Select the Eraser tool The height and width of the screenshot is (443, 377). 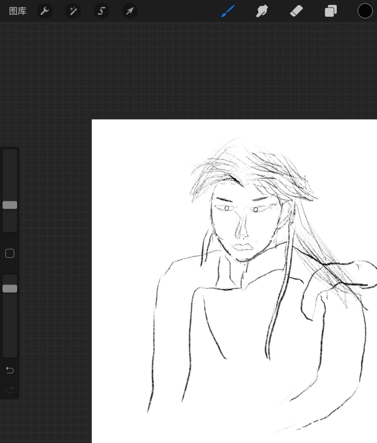coord(296,11)
